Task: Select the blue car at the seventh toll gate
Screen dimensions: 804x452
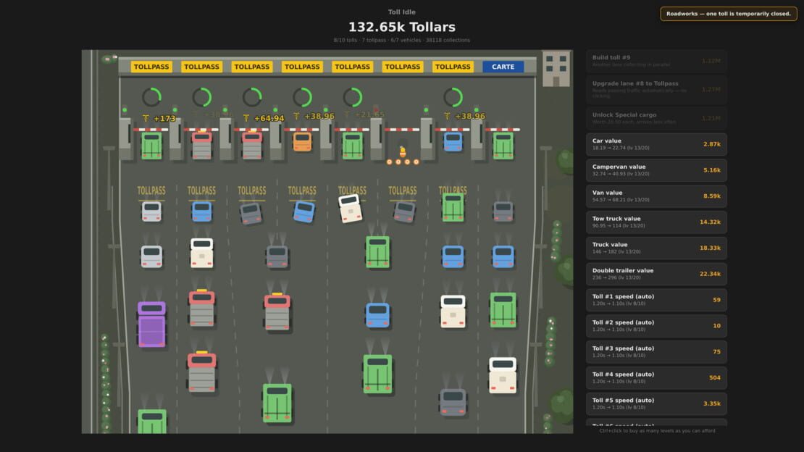Action: pyautogui.click(x=453, y=141)
